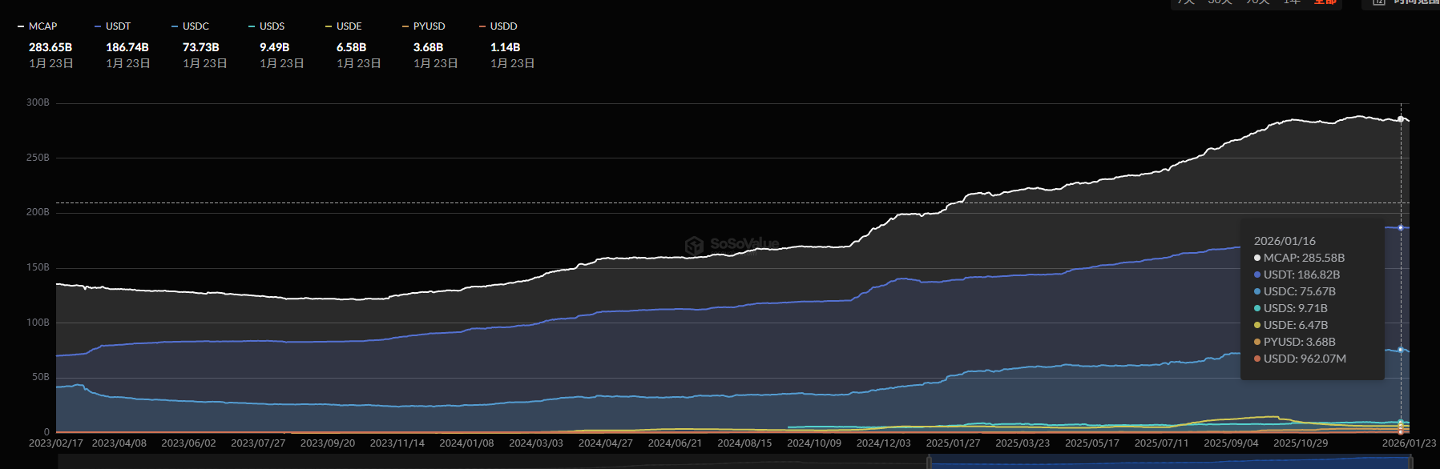
Task: Switch to the 1年 time range tab
Action: [x=1292, y=2]
